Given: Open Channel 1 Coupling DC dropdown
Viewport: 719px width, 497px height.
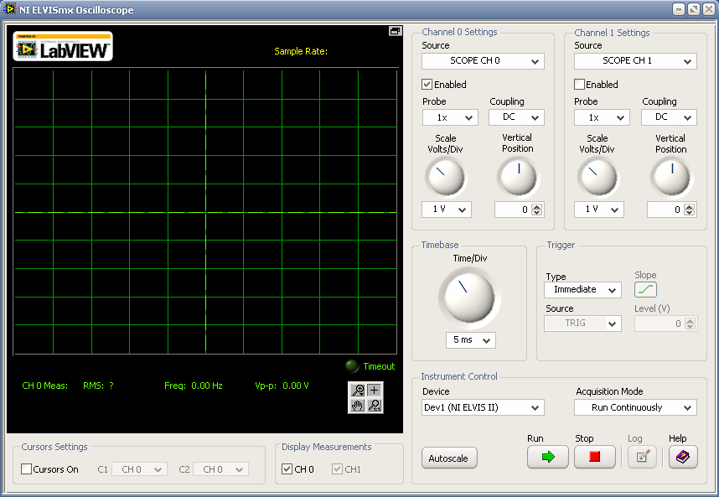Looking at the screenshot, I should 669,117.
